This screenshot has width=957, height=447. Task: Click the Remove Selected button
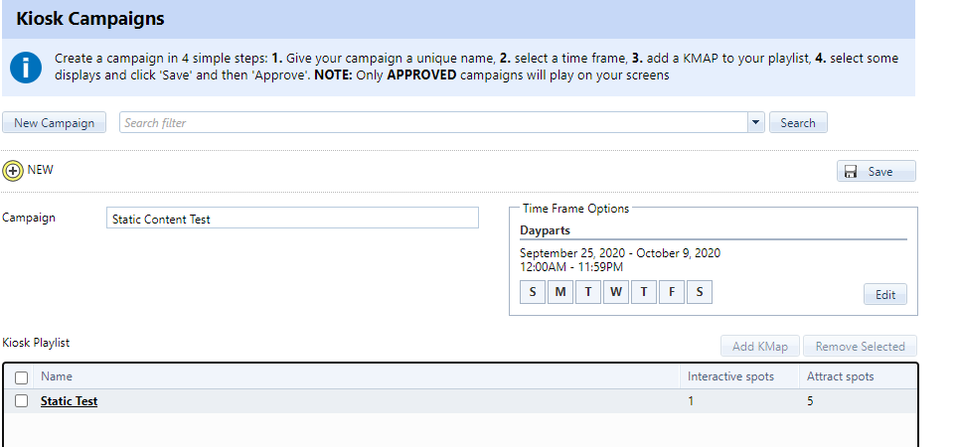click(x=860, y=347)
